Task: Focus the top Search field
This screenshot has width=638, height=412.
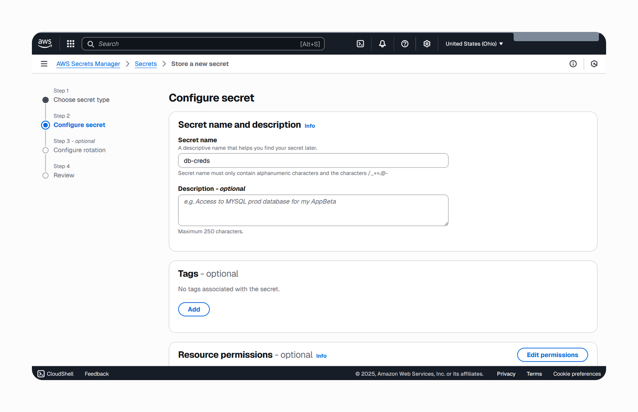Action: (203, 44)
